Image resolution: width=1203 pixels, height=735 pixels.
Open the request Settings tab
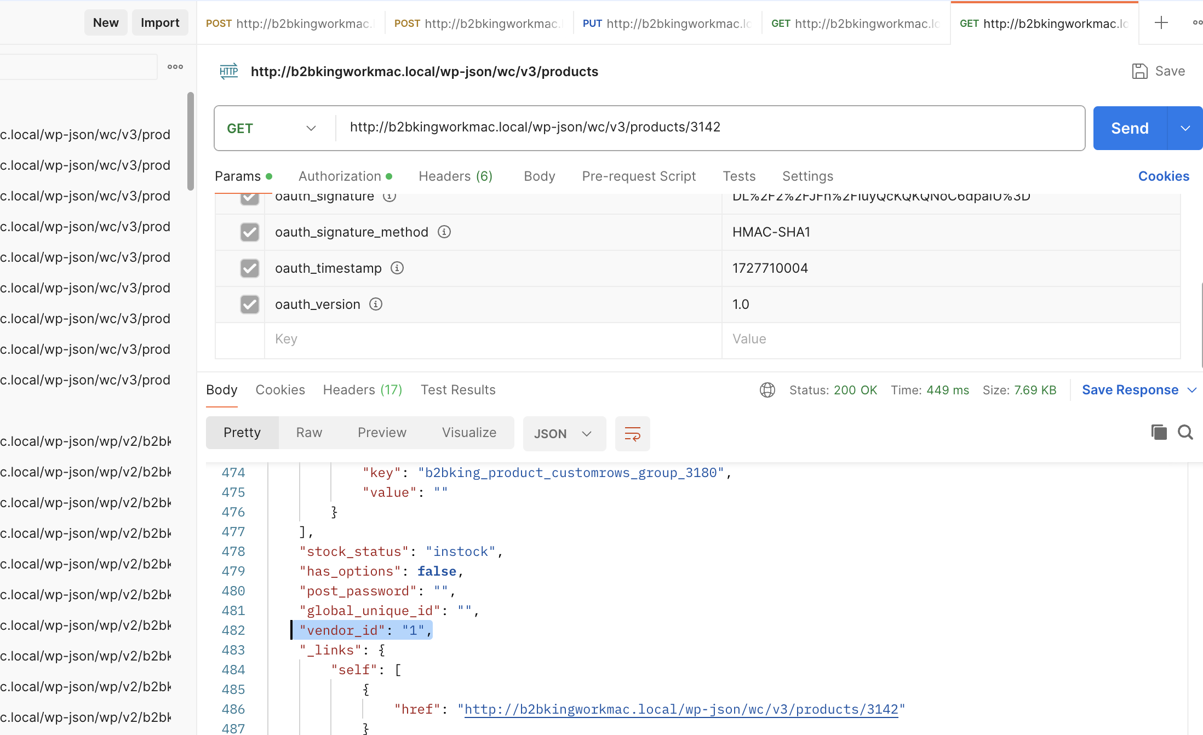(807, 176)
